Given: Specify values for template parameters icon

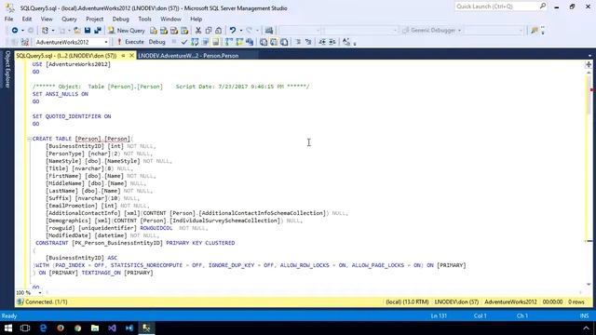Looking at the screenshot, I should click(x=345, y=42).
